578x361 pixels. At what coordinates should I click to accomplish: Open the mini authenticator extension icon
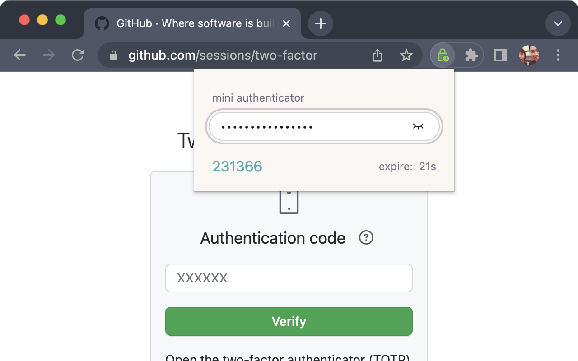tap(443, 55)
